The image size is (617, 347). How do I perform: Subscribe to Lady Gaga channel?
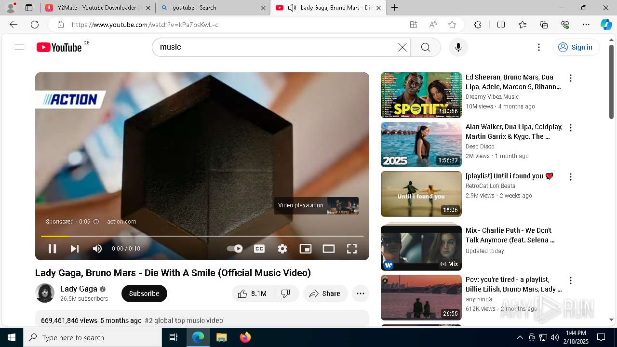coord(144,294)
